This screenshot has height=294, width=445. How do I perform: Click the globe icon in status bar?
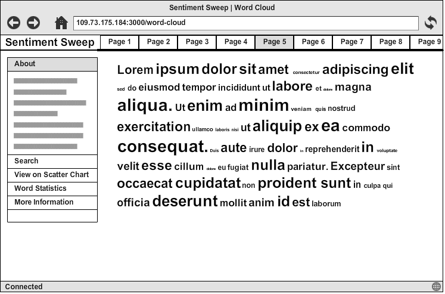(436, 287)
